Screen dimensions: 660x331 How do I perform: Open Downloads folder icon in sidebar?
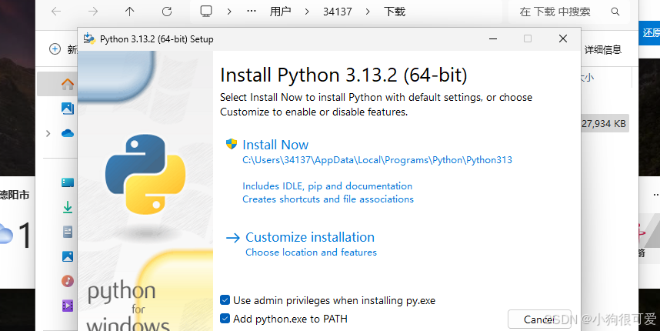[68, 207]
